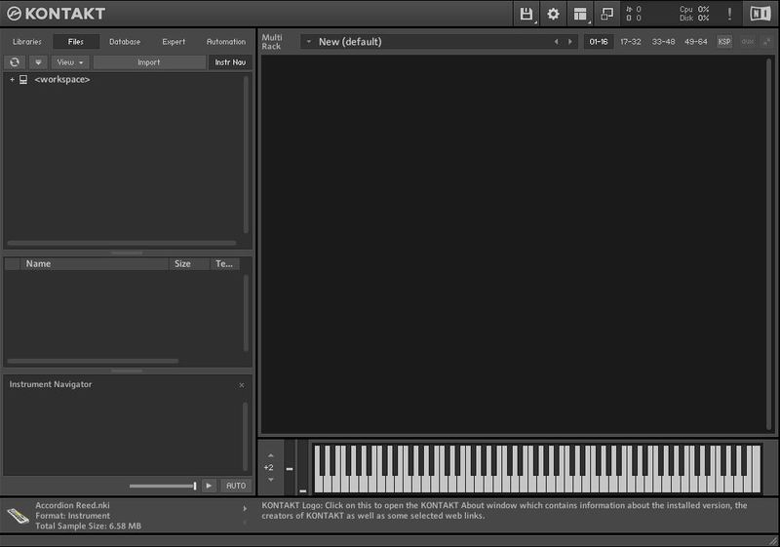Click the Import button
The height and width of the screenshot is (547, 780).
coord(149,62)
